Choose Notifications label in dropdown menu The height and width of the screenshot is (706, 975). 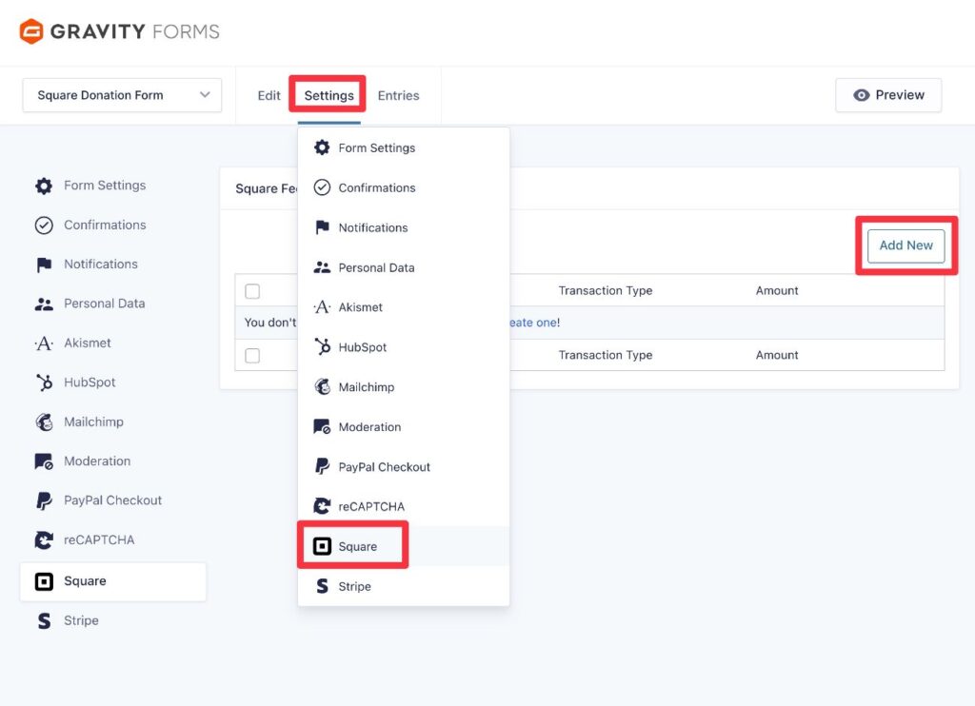pyautogui.click(x=373, y=227)
